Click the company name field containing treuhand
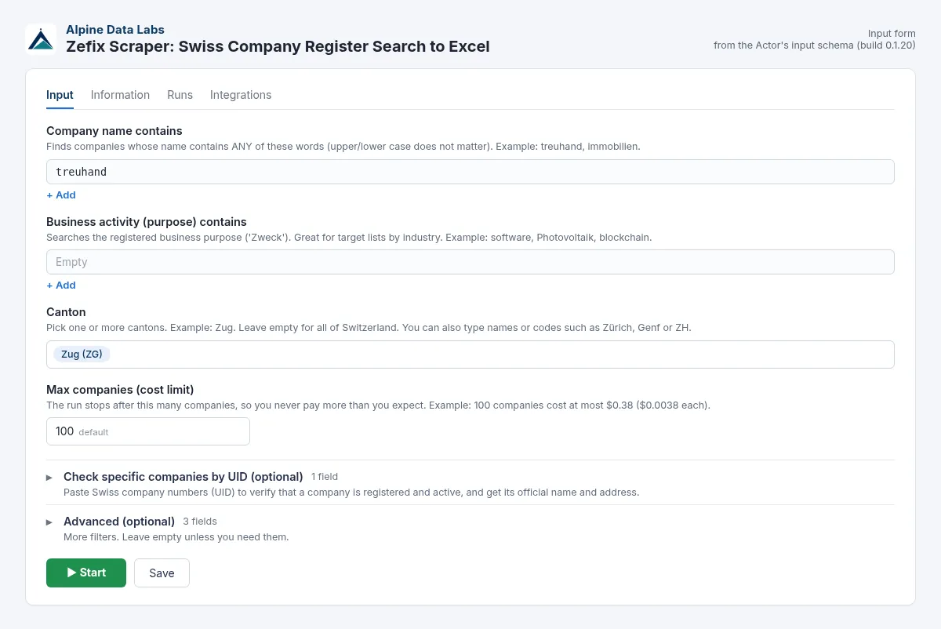 point(470,172)
